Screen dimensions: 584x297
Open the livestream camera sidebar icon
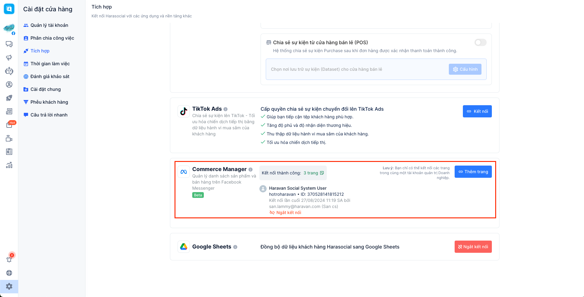point(9,138)
